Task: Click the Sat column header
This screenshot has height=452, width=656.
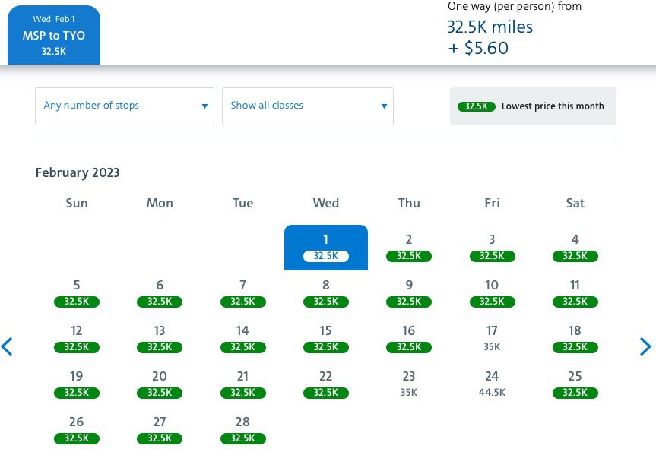Action: pos(575,203)
